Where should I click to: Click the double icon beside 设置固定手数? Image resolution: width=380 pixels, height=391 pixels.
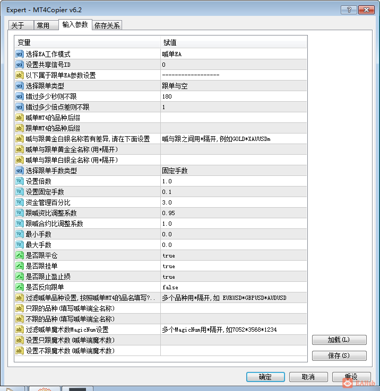point(20,192)
